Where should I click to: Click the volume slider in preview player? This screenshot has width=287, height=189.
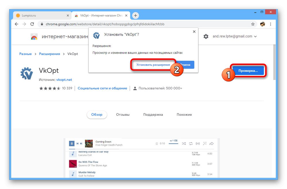point(173,144)
